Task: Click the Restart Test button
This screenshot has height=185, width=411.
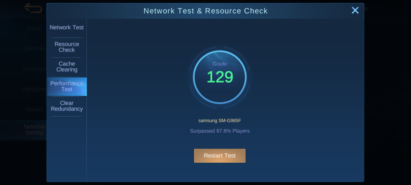Action: 220,156
